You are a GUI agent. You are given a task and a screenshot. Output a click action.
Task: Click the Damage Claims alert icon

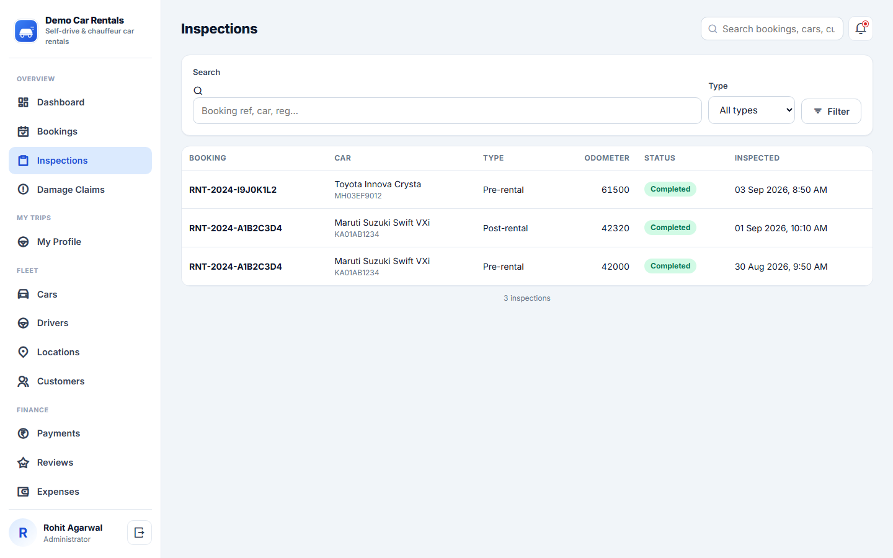(x=23, y=190)
